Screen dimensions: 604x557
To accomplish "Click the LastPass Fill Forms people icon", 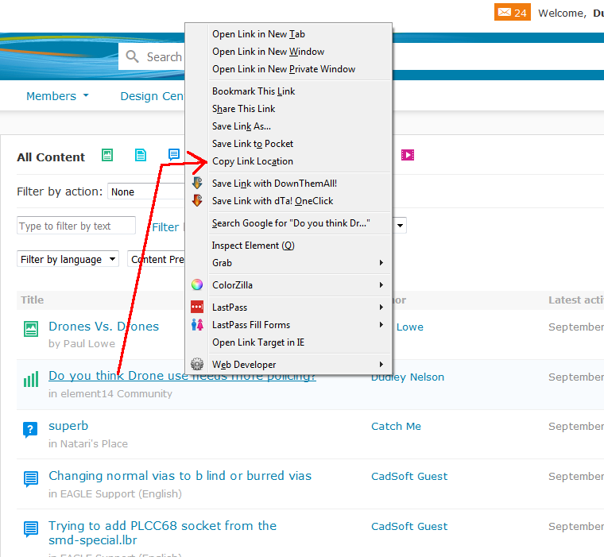I will [197, 325].
